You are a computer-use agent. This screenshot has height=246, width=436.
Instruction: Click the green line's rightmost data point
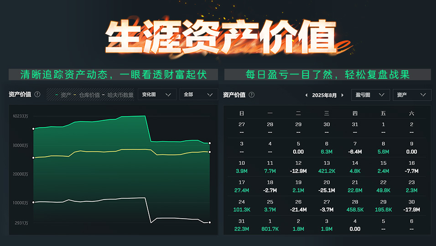coord(210,143)
